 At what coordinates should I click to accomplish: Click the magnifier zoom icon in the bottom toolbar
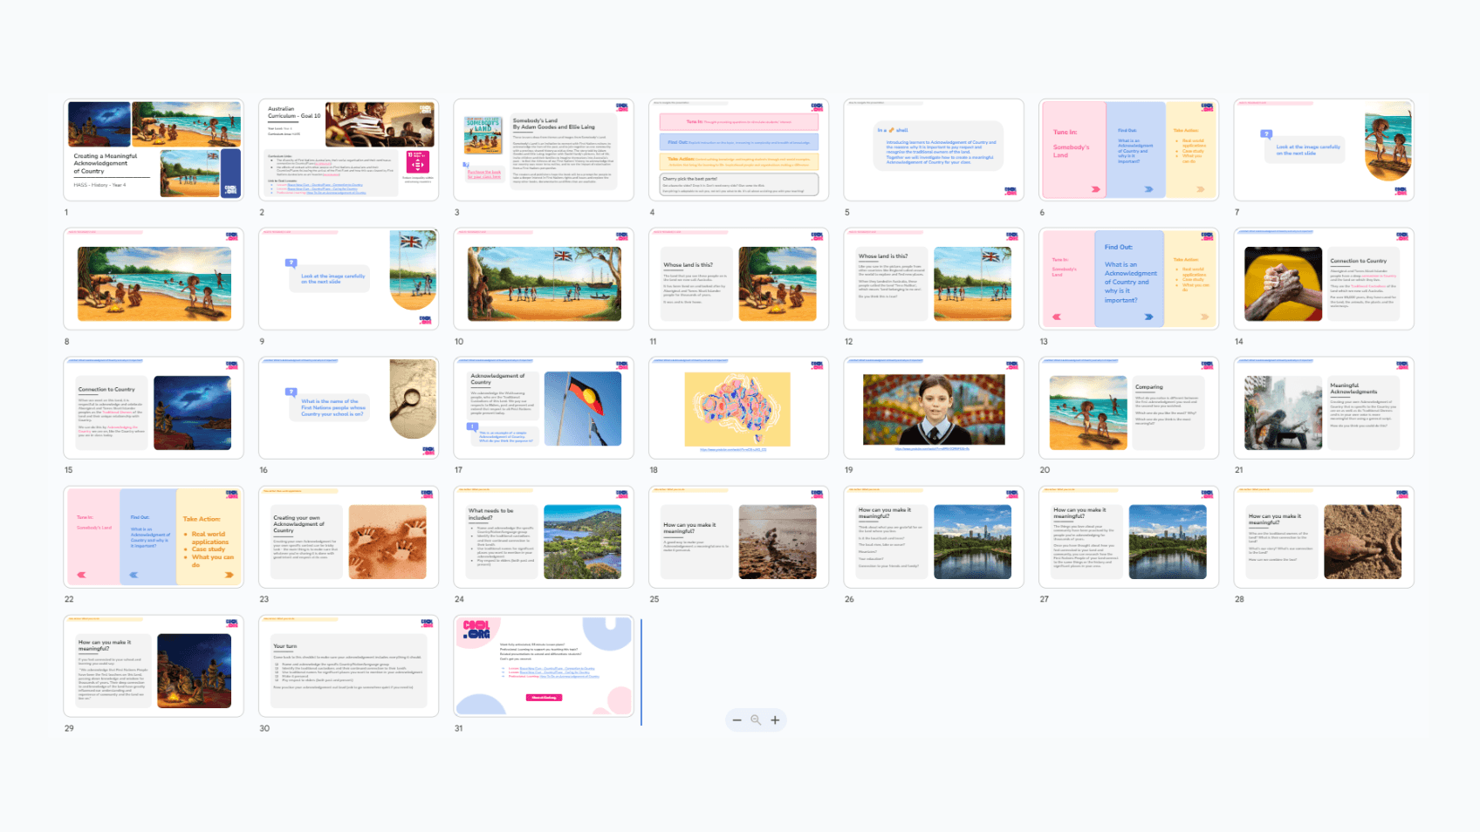[756, 719]
